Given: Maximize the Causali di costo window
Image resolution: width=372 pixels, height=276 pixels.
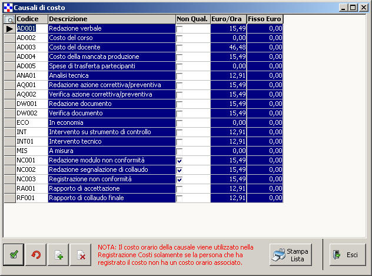Looking at the screenshot, I should click(354, 7).
